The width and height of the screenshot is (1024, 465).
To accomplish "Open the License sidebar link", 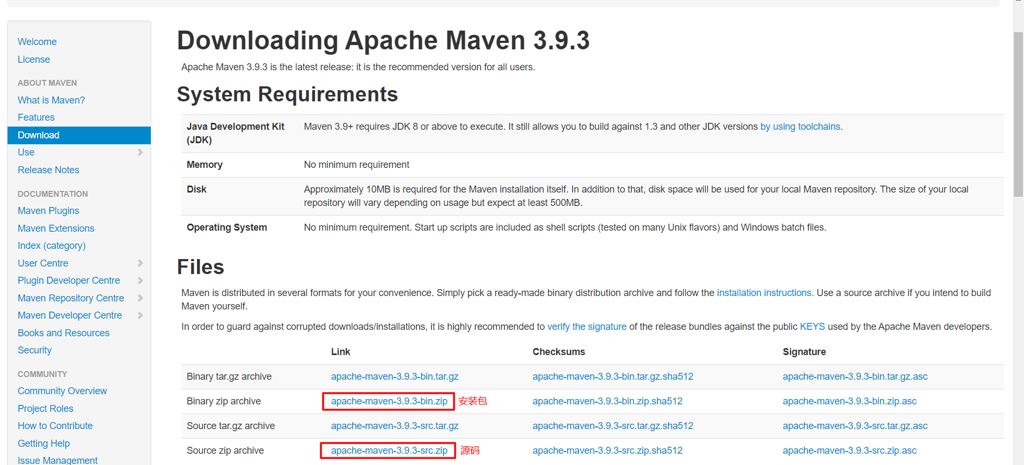I will [x=34, y=60].
